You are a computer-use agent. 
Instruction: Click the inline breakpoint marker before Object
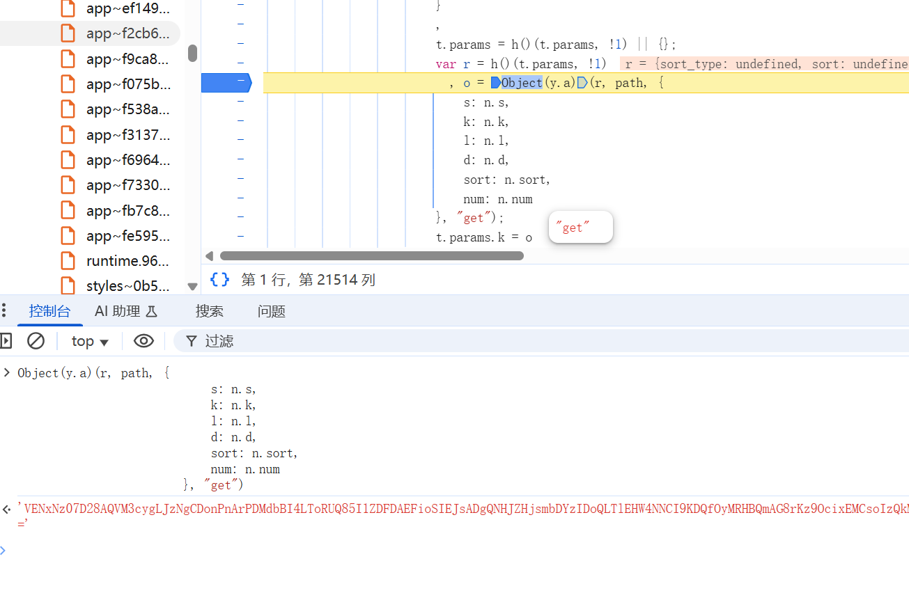495,83
